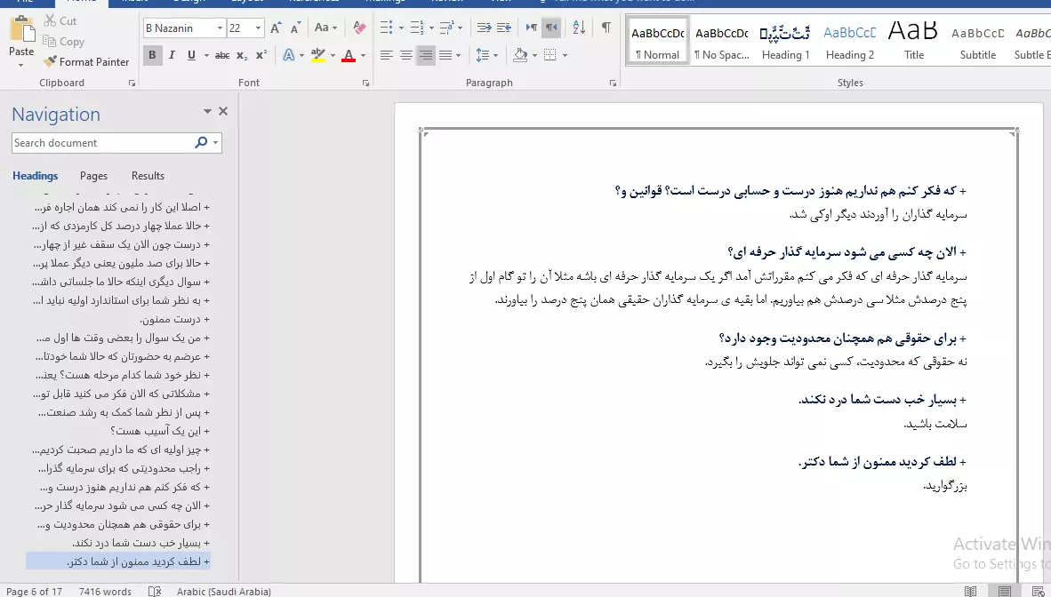Expand the line spacing dropdown
The width and height of the screenshot is (1051, 597).
point(495,56)
